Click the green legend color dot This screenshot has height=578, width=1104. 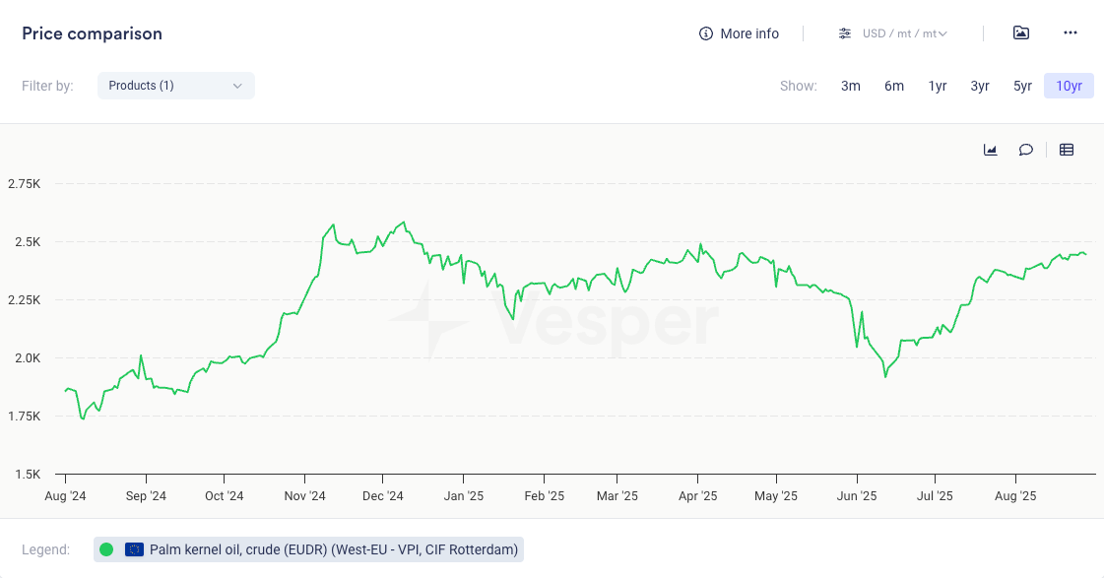(x=106, y=549)
